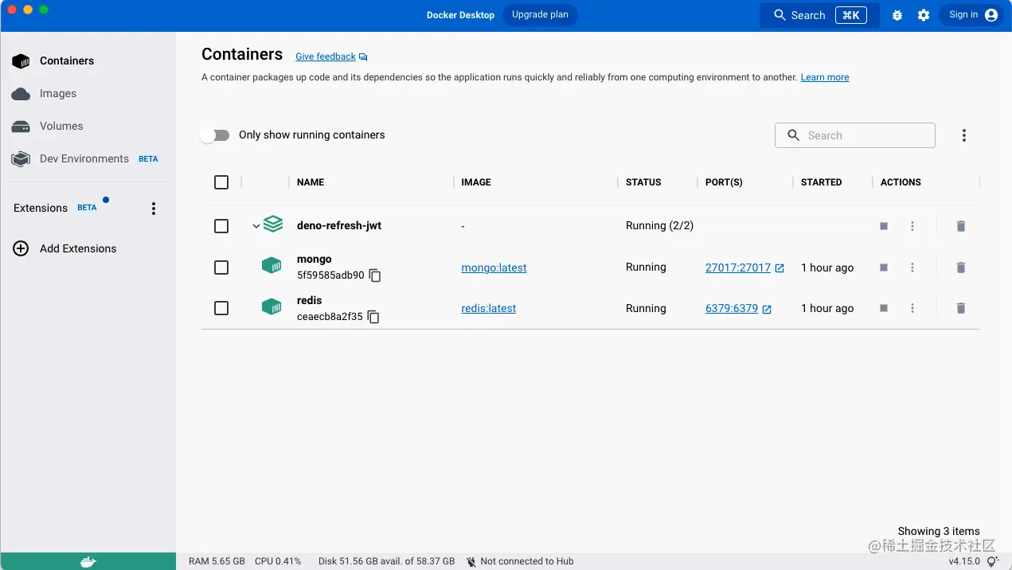Open more actions for redis
Viewport: 1012px width, 570px height.
tap(912, 308)
